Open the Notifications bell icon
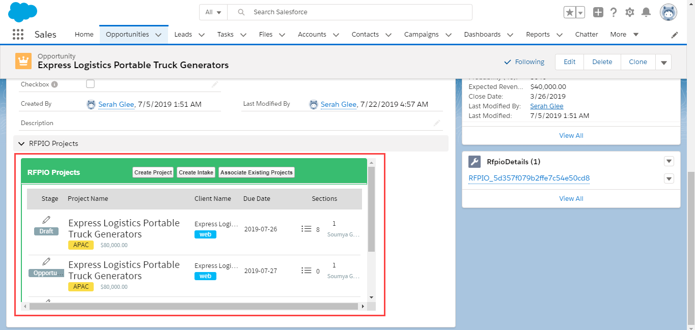This screenshot has width=695, height=330. click(x=646, y=12)
